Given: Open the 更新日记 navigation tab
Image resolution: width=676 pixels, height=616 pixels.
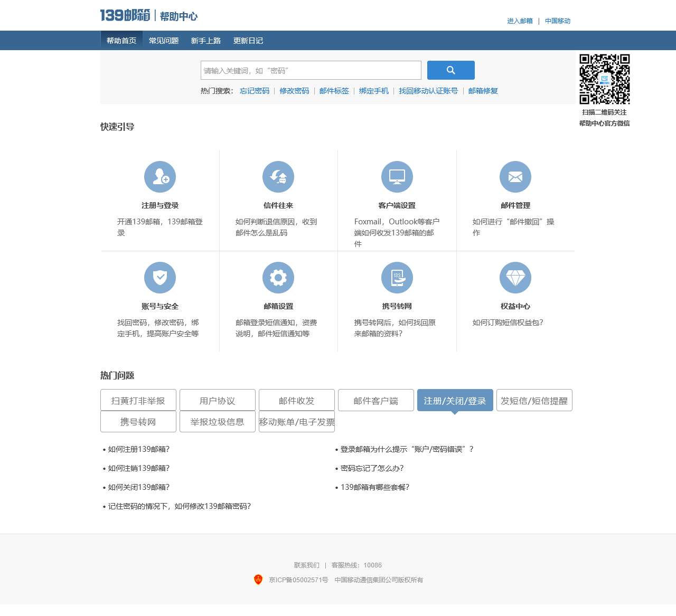Looking at the screenshot, I should point(248,41).
